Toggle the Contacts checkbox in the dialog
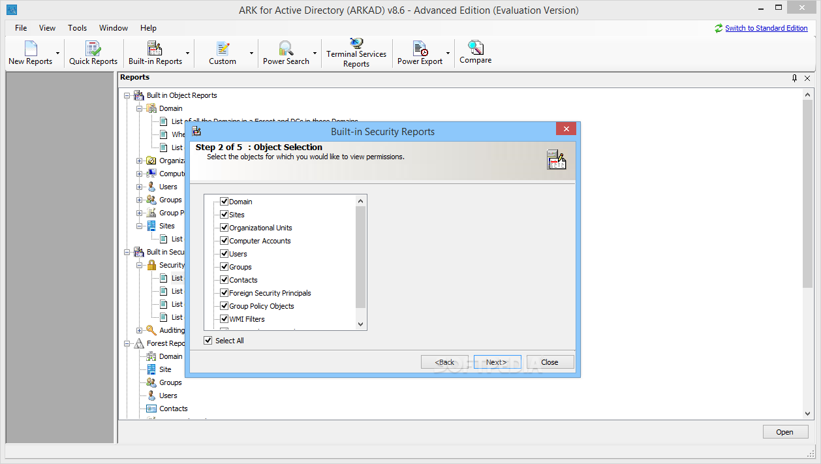 pyautogui.click(x=225, y=280)
